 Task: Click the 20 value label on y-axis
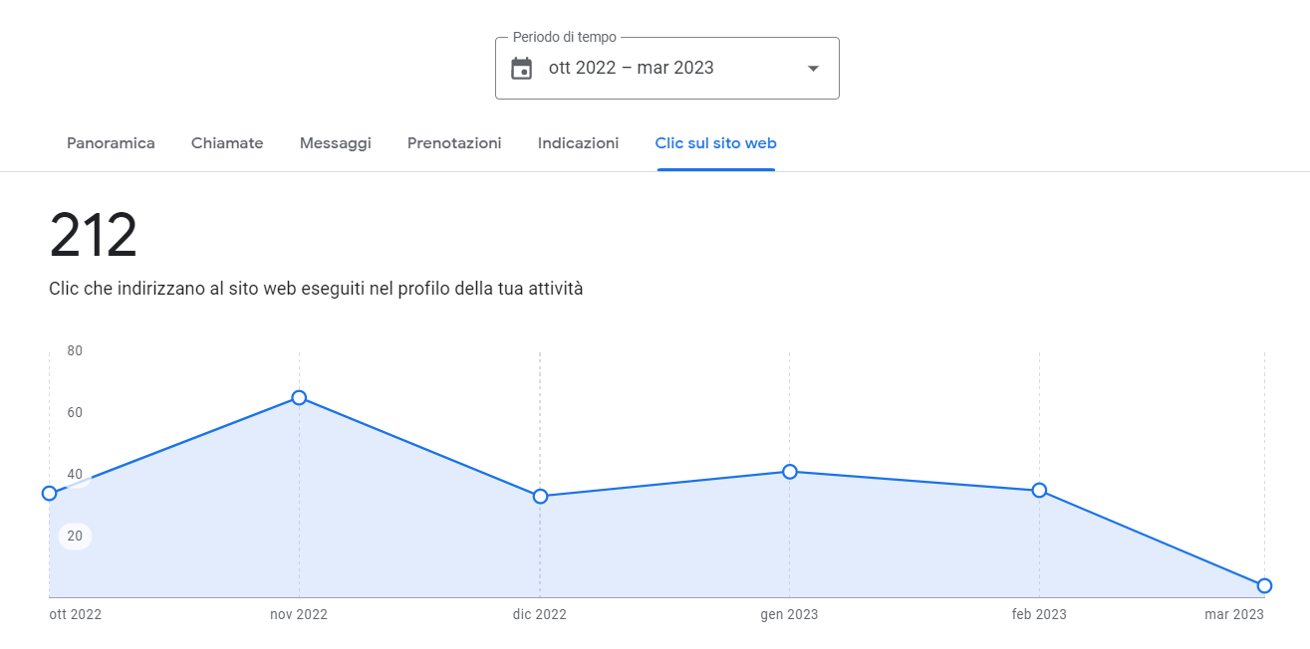(75, 537)
